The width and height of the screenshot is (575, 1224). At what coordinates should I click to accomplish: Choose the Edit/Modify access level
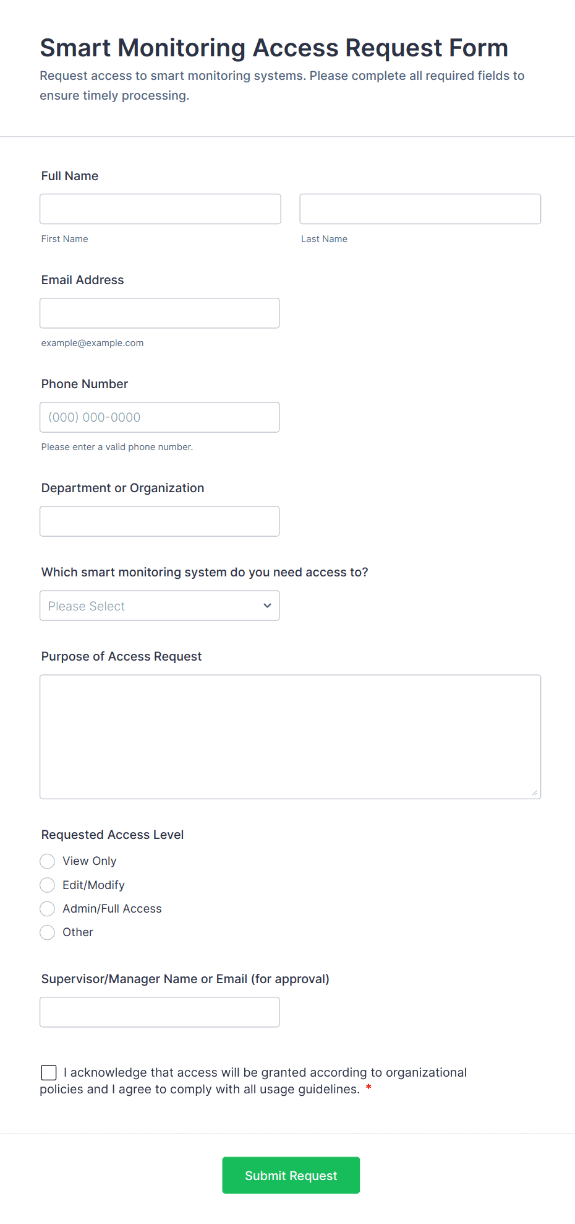[x=48, y=885]
